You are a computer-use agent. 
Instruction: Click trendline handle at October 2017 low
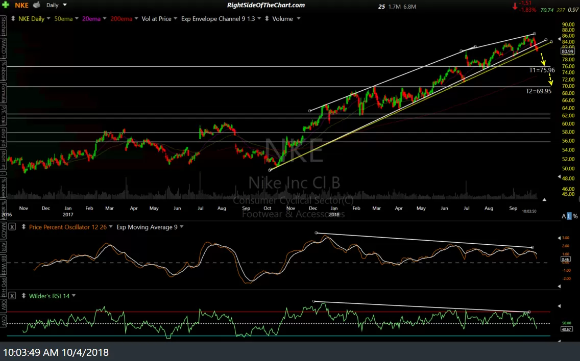click(x=270, y=170)
